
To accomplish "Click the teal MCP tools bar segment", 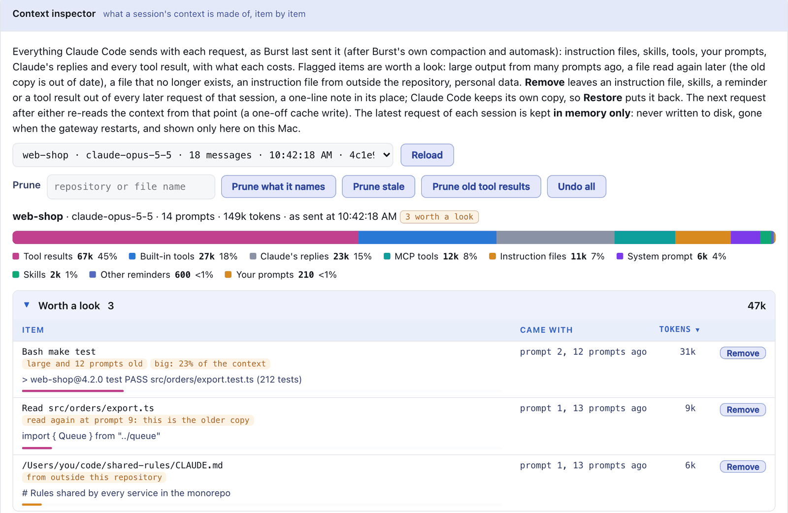I will 645,238.
